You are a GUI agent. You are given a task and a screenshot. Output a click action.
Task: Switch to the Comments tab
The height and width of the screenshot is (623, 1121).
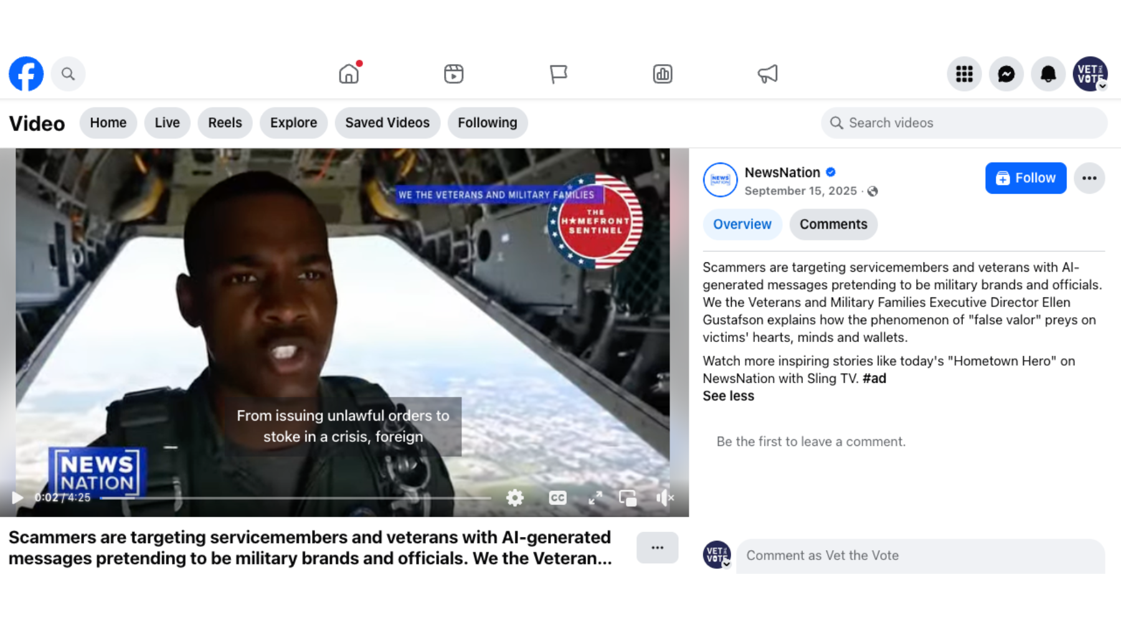833,224
